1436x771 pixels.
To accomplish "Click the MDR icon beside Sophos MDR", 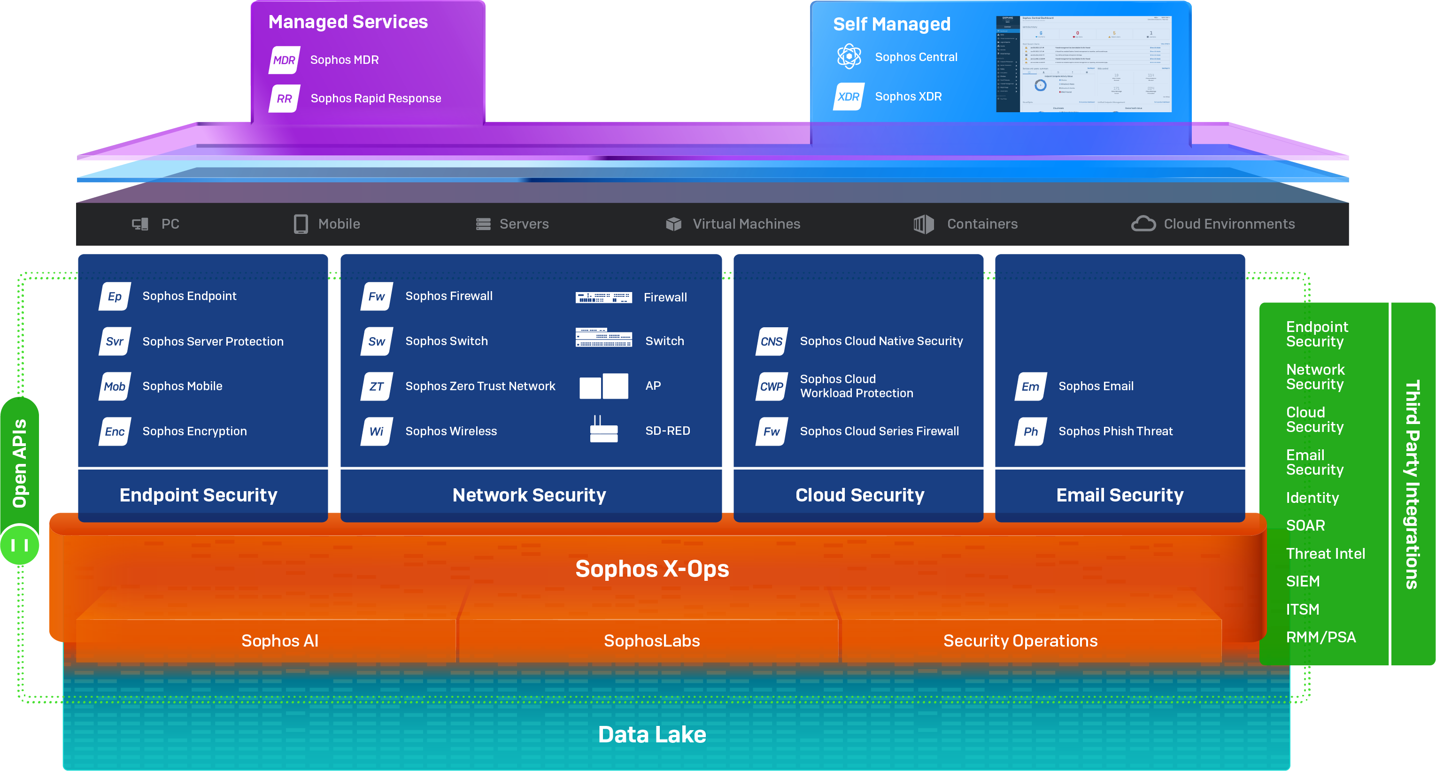I will [284, 60].
